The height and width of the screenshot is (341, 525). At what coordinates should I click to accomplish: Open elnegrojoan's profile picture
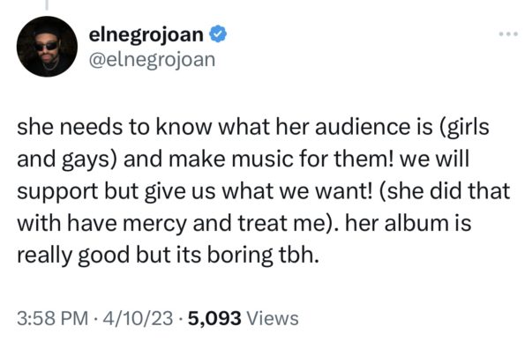[x=47, y=47]
